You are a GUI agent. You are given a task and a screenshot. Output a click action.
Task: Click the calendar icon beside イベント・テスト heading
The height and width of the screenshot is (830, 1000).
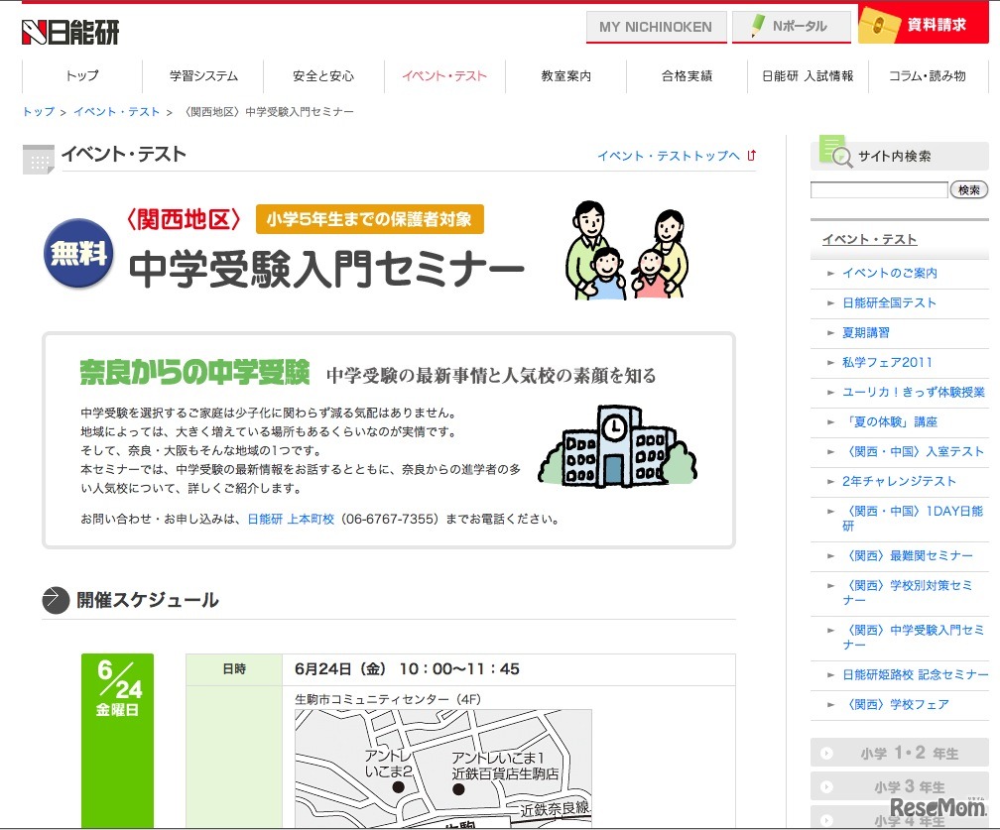click(38, 159)
